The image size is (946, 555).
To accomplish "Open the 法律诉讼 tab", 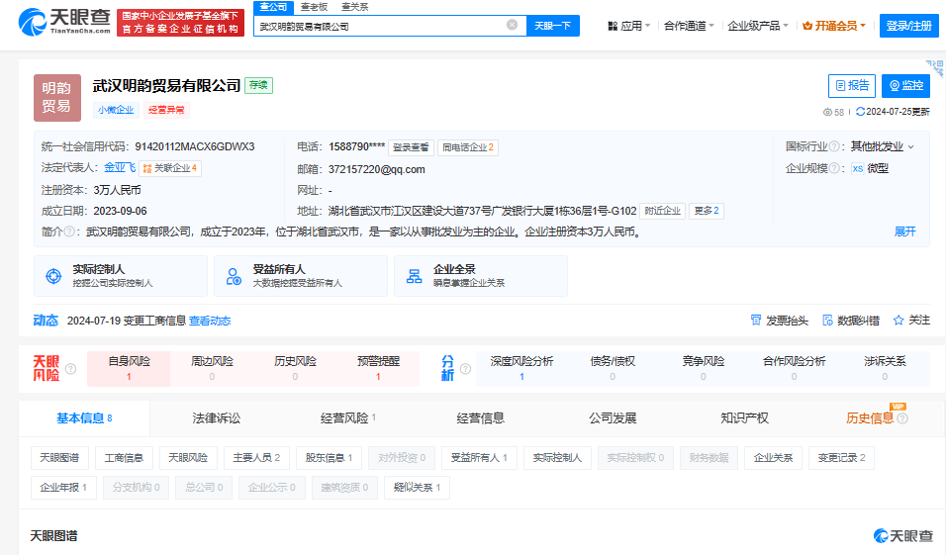I will coord(216,418).
